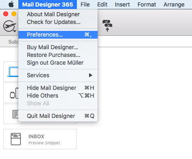Select Hide Others
Image resolution: width=192 pixels, height=159 pixels.
coord(58,96)
